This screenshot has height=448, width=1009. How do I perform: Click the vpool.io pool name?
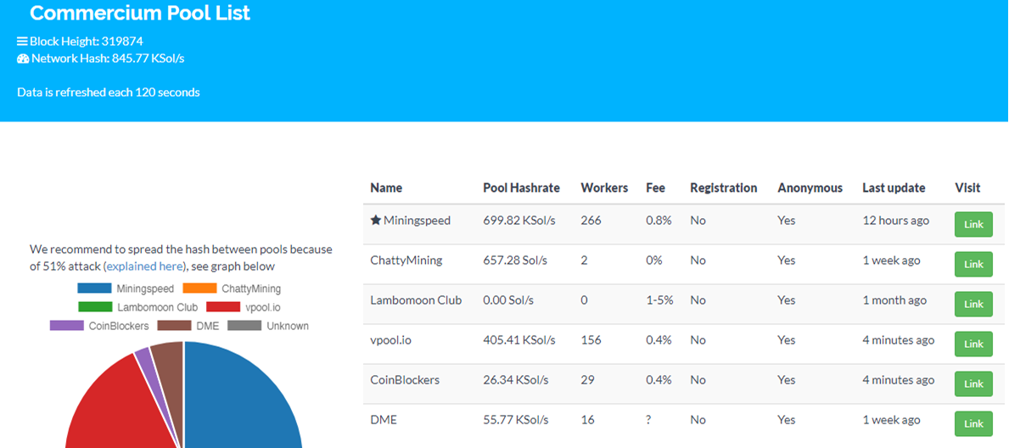pos(390,340)
